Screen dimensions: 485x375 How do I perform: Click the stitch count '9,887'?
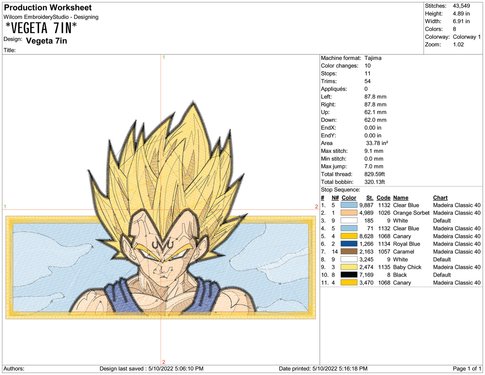[x=366, y=205]
